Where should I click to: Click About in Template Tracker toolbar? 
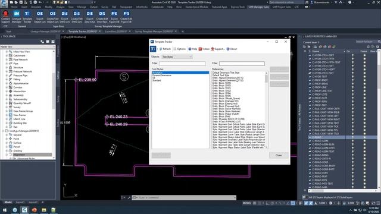coord(232,49)
